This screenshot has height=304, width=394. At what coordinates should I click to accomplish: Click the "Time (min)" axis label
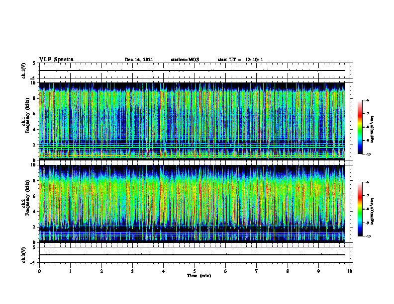[199, 276]
